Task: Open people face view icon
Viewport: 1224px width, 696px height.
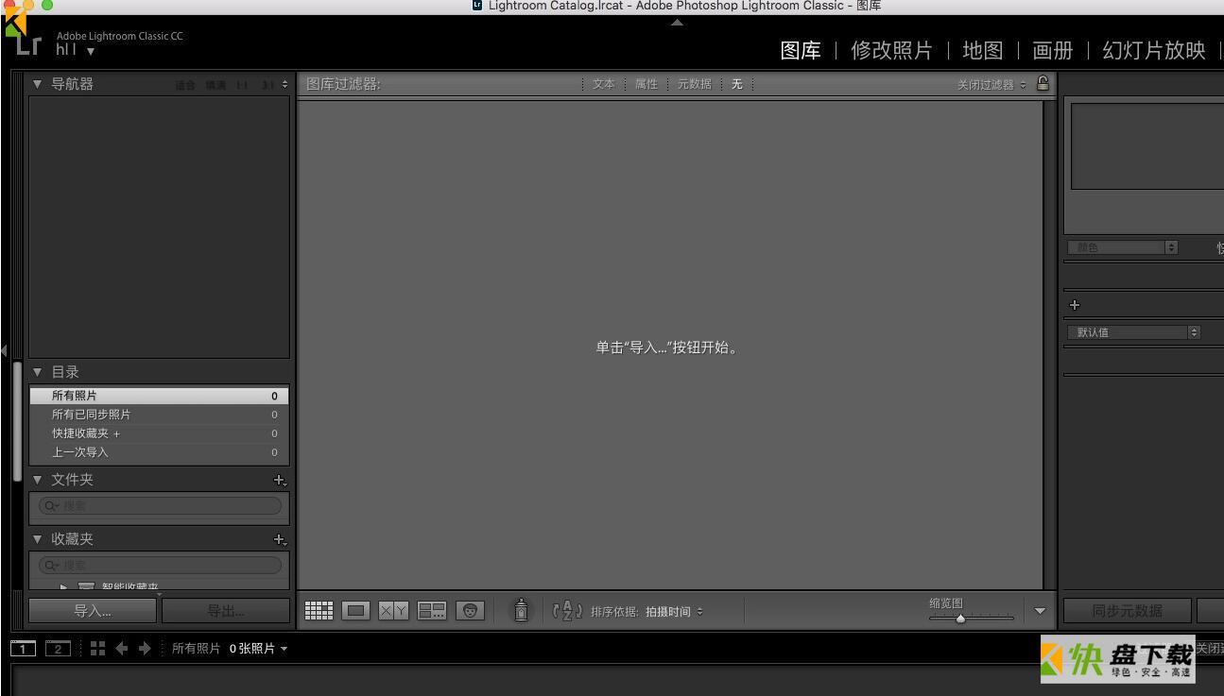Action: point(470,611)
